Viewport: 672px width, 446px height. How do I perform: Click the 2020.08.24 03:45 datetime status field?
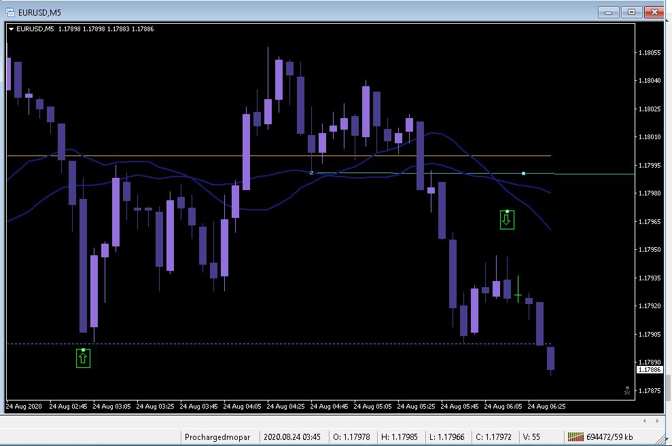tap(292, 437)
